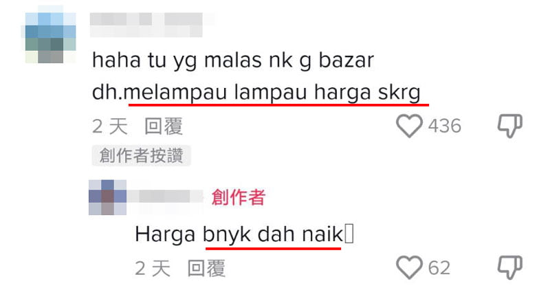
Task: Like the creator's reply with 62 likes
Action: [409, 267]
